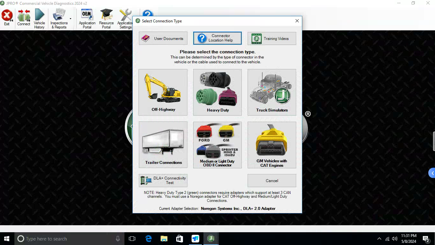Open Application Settings from toolbar
This screenshot has height=245, width=435.
pyautogui.click(x=125, y=19)
